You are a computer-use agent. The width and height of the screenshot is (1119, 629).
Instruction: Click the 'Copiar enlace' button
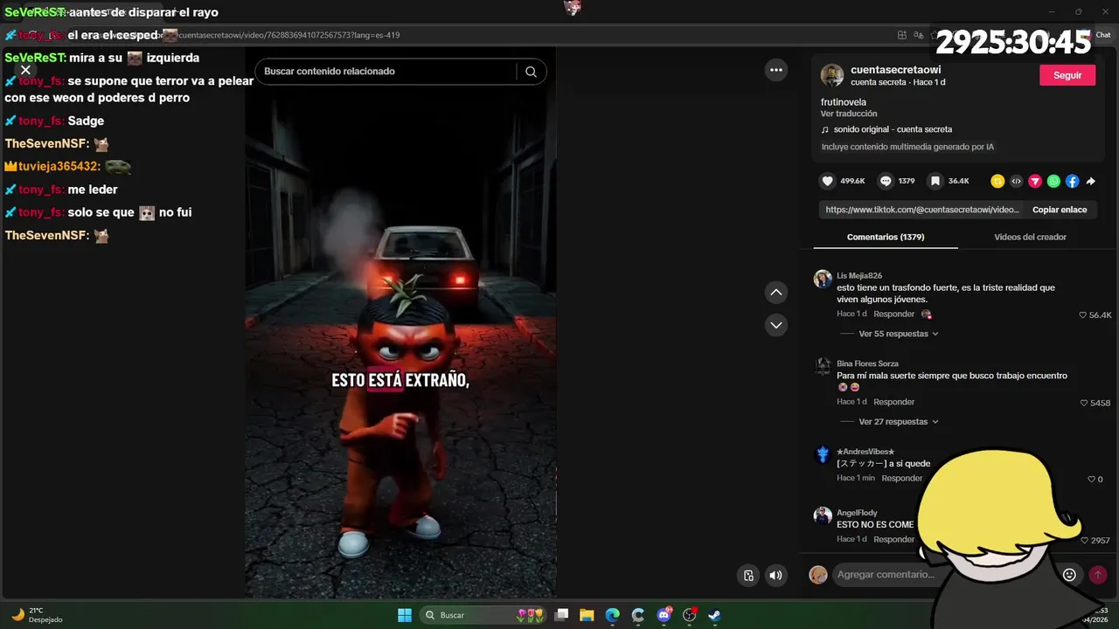(x=1060, y=210)
